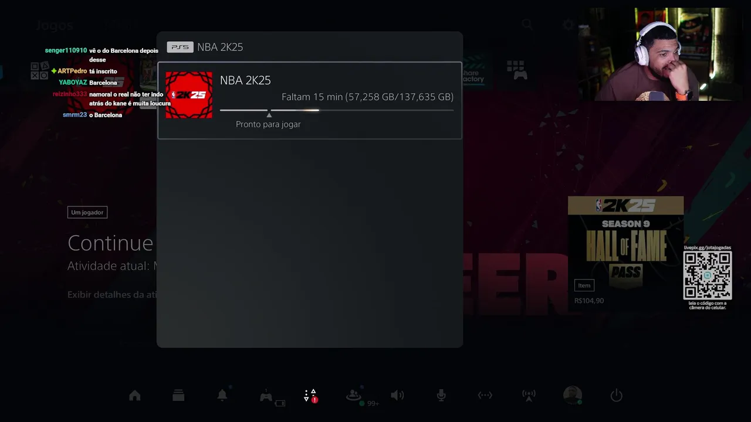
Task: Open the Game Base friends icon
Action: pos(354,396)
